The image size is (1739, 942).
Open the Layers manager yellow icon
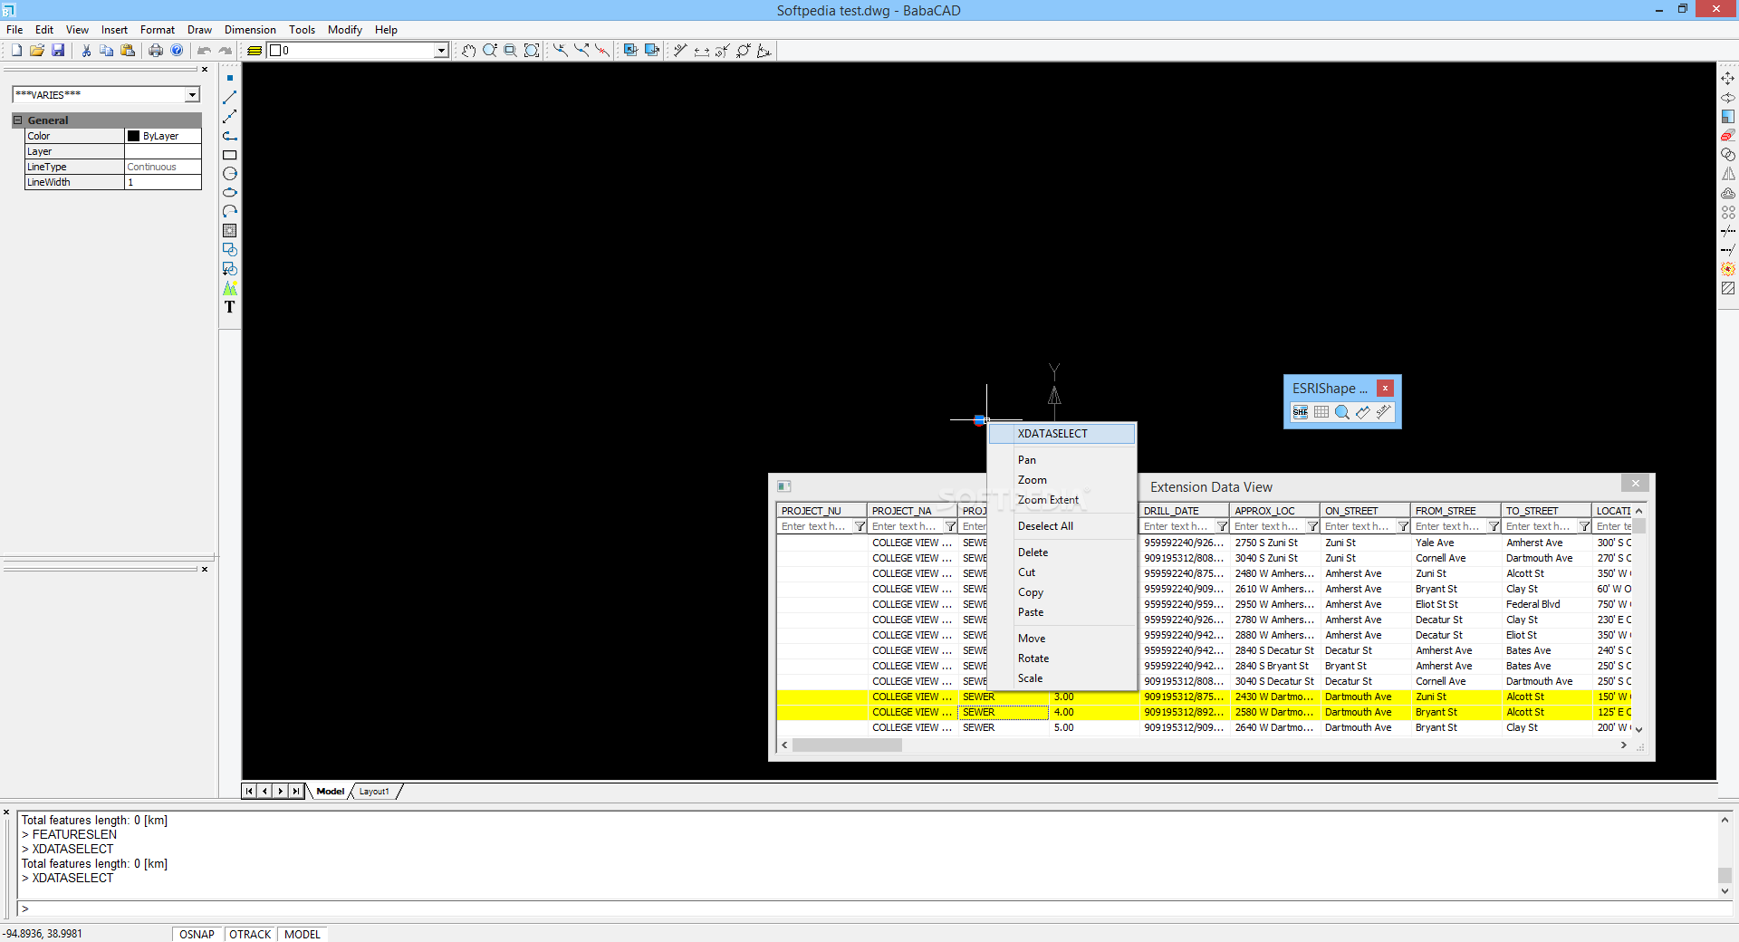pyautogui.click(x=255, y=51)
